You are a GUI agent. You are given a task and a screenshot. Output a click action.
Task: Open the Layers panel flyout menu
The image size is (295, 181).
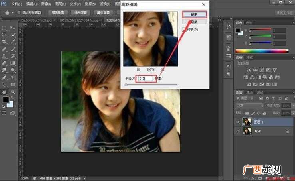click(293, 92)
